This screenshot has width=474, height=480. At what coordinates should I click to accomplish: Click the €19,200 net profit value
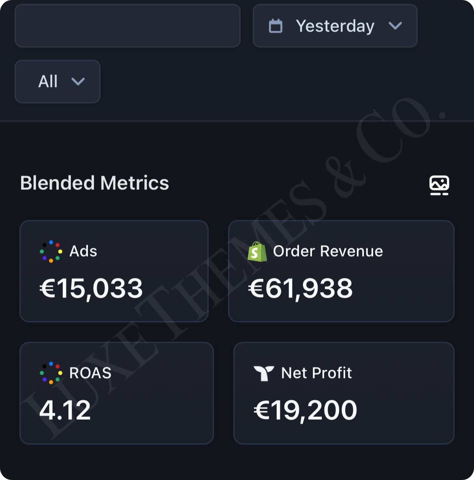305,410
